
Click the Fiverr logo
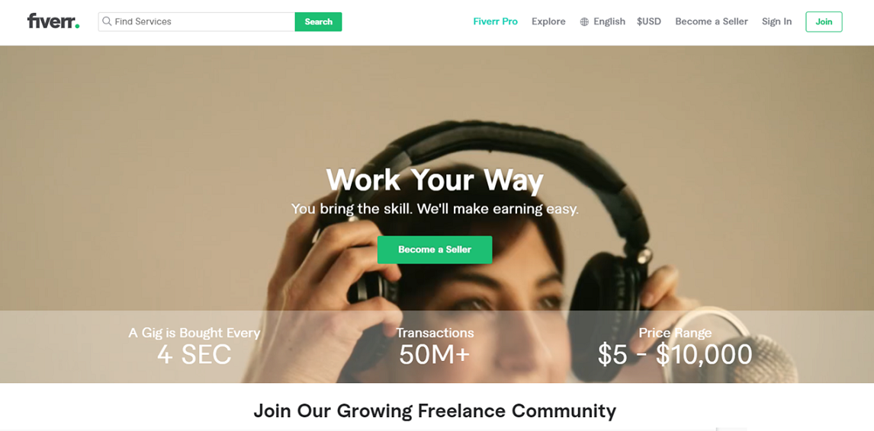tap(53, 22)
